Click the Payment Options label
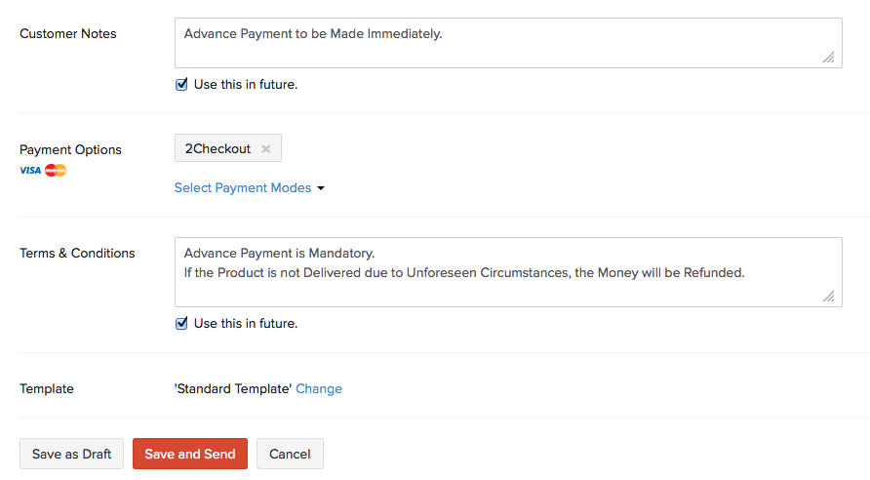The image size is (870, 480). (x=70, y=150)
